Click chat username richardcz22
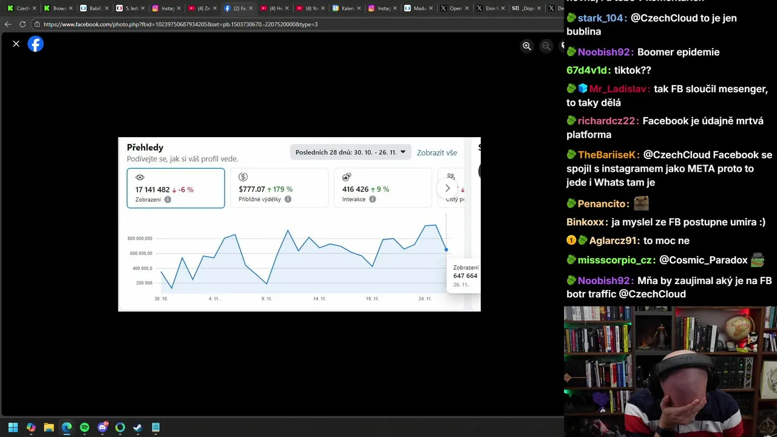Image resolution: width=777 pixels, height=437 pixels. pyautogui.click(x=608, y=121)
